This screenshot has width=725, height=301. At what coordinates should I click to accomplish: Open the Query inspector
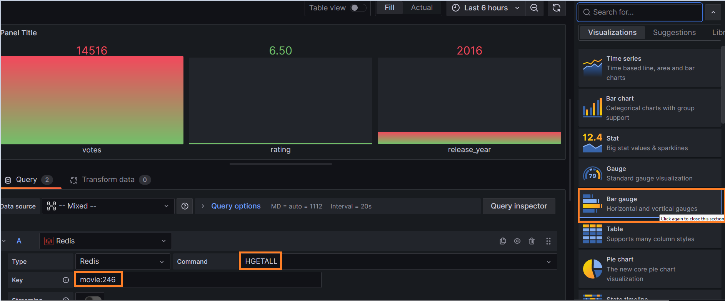(x=518, y=206)
